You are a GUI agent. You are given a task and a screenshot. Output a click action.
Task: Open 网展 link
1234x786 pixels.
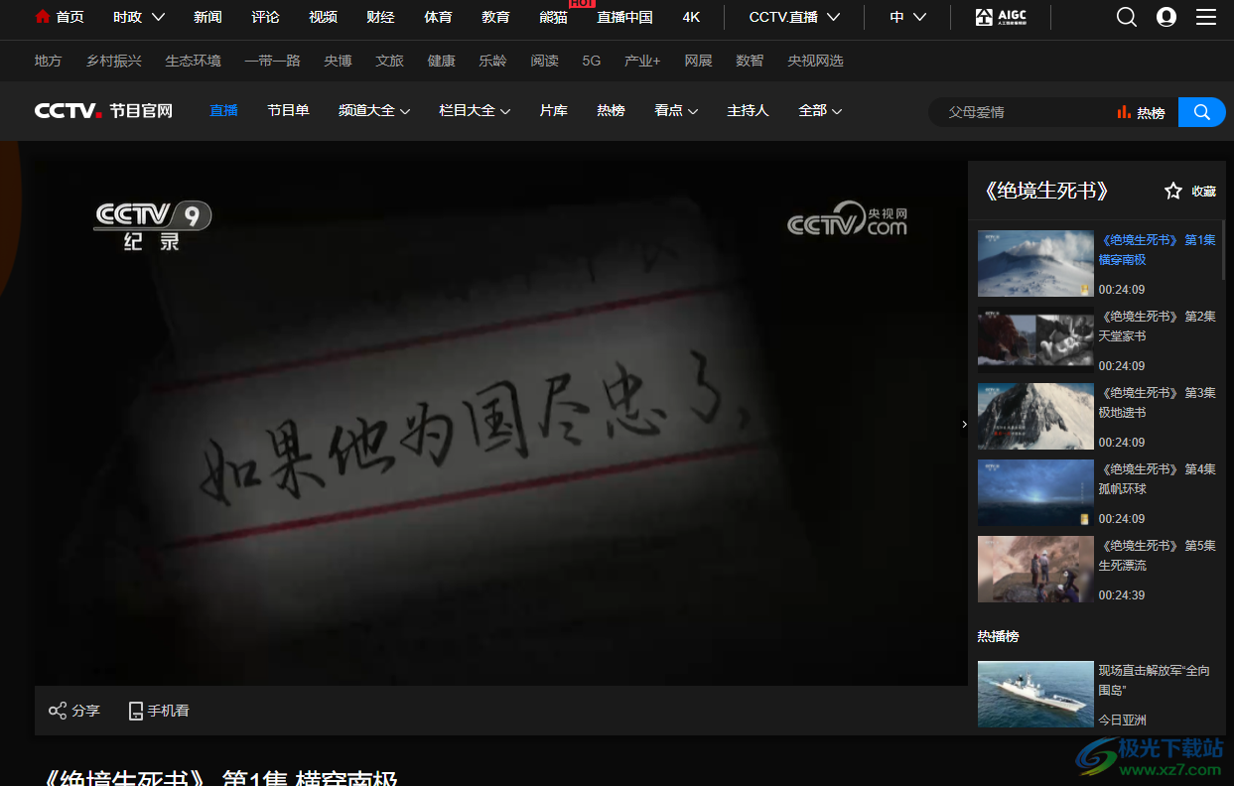click(x=698, y=61)
